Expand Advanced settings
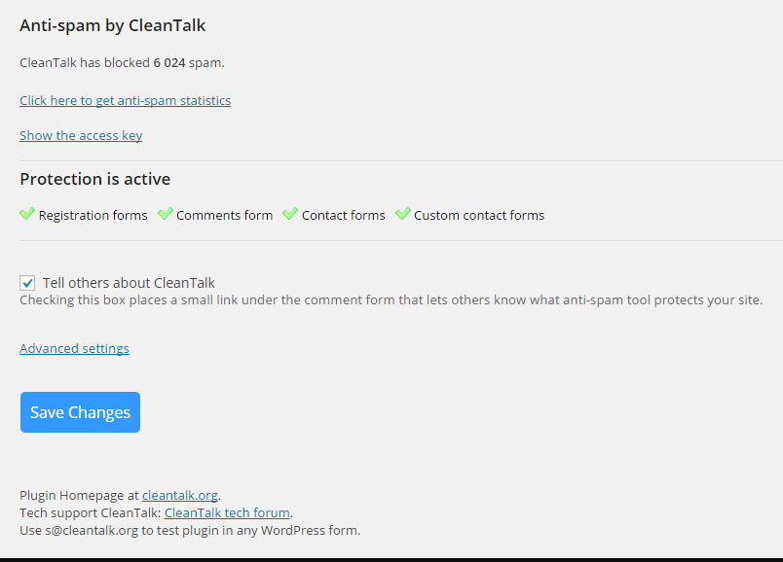The height and width of the screenshot is (562, 783). [x=74, y=348]
